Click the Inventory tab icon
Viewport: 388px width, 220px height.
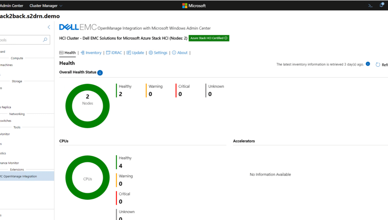pos(83,53)
